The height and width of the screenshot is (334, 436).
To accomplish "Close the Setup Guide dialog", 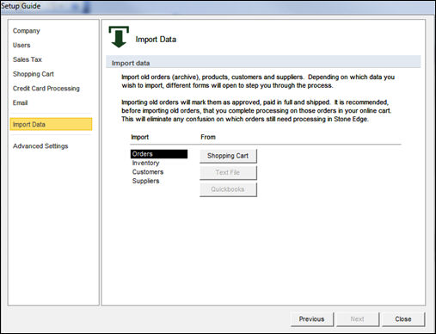I will (x=403, y=319).
